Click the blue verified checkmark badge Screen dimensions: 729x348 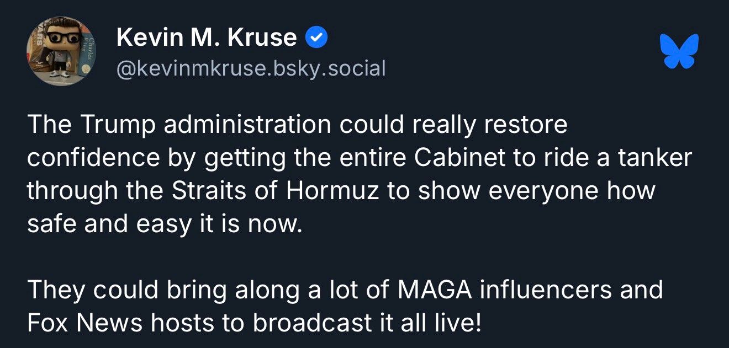(x=316, y=38)
